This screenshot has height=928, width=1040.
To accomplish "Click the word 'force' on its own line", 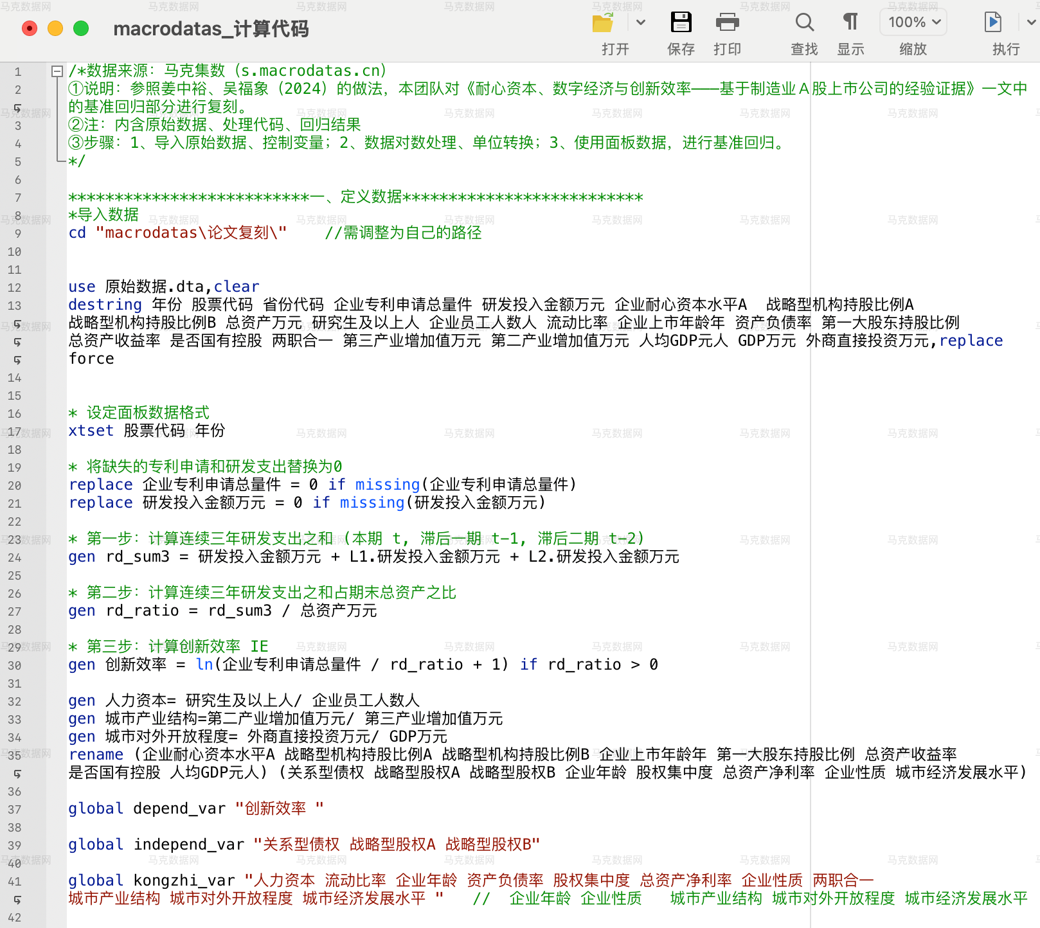I will pyautogui.click(x=91, y=359).
